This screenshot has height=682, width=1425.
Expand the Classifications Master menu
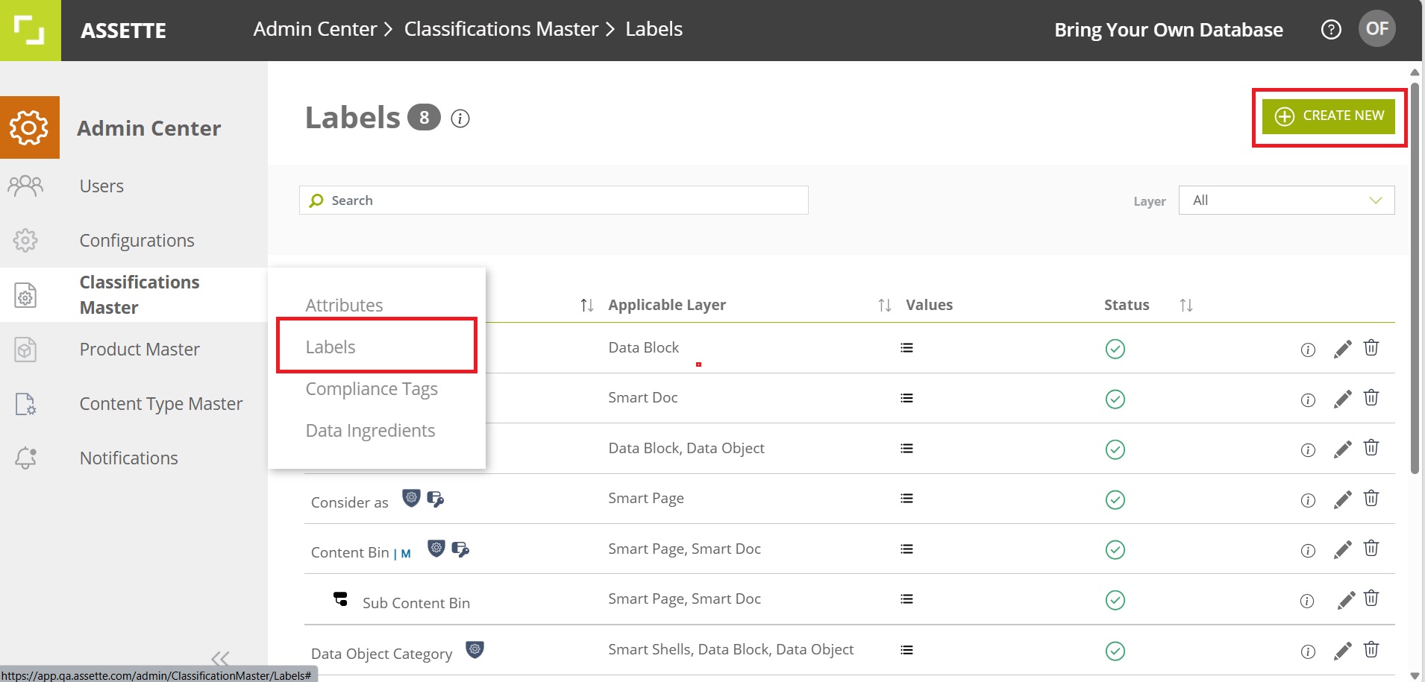click(x=139, y=294)
